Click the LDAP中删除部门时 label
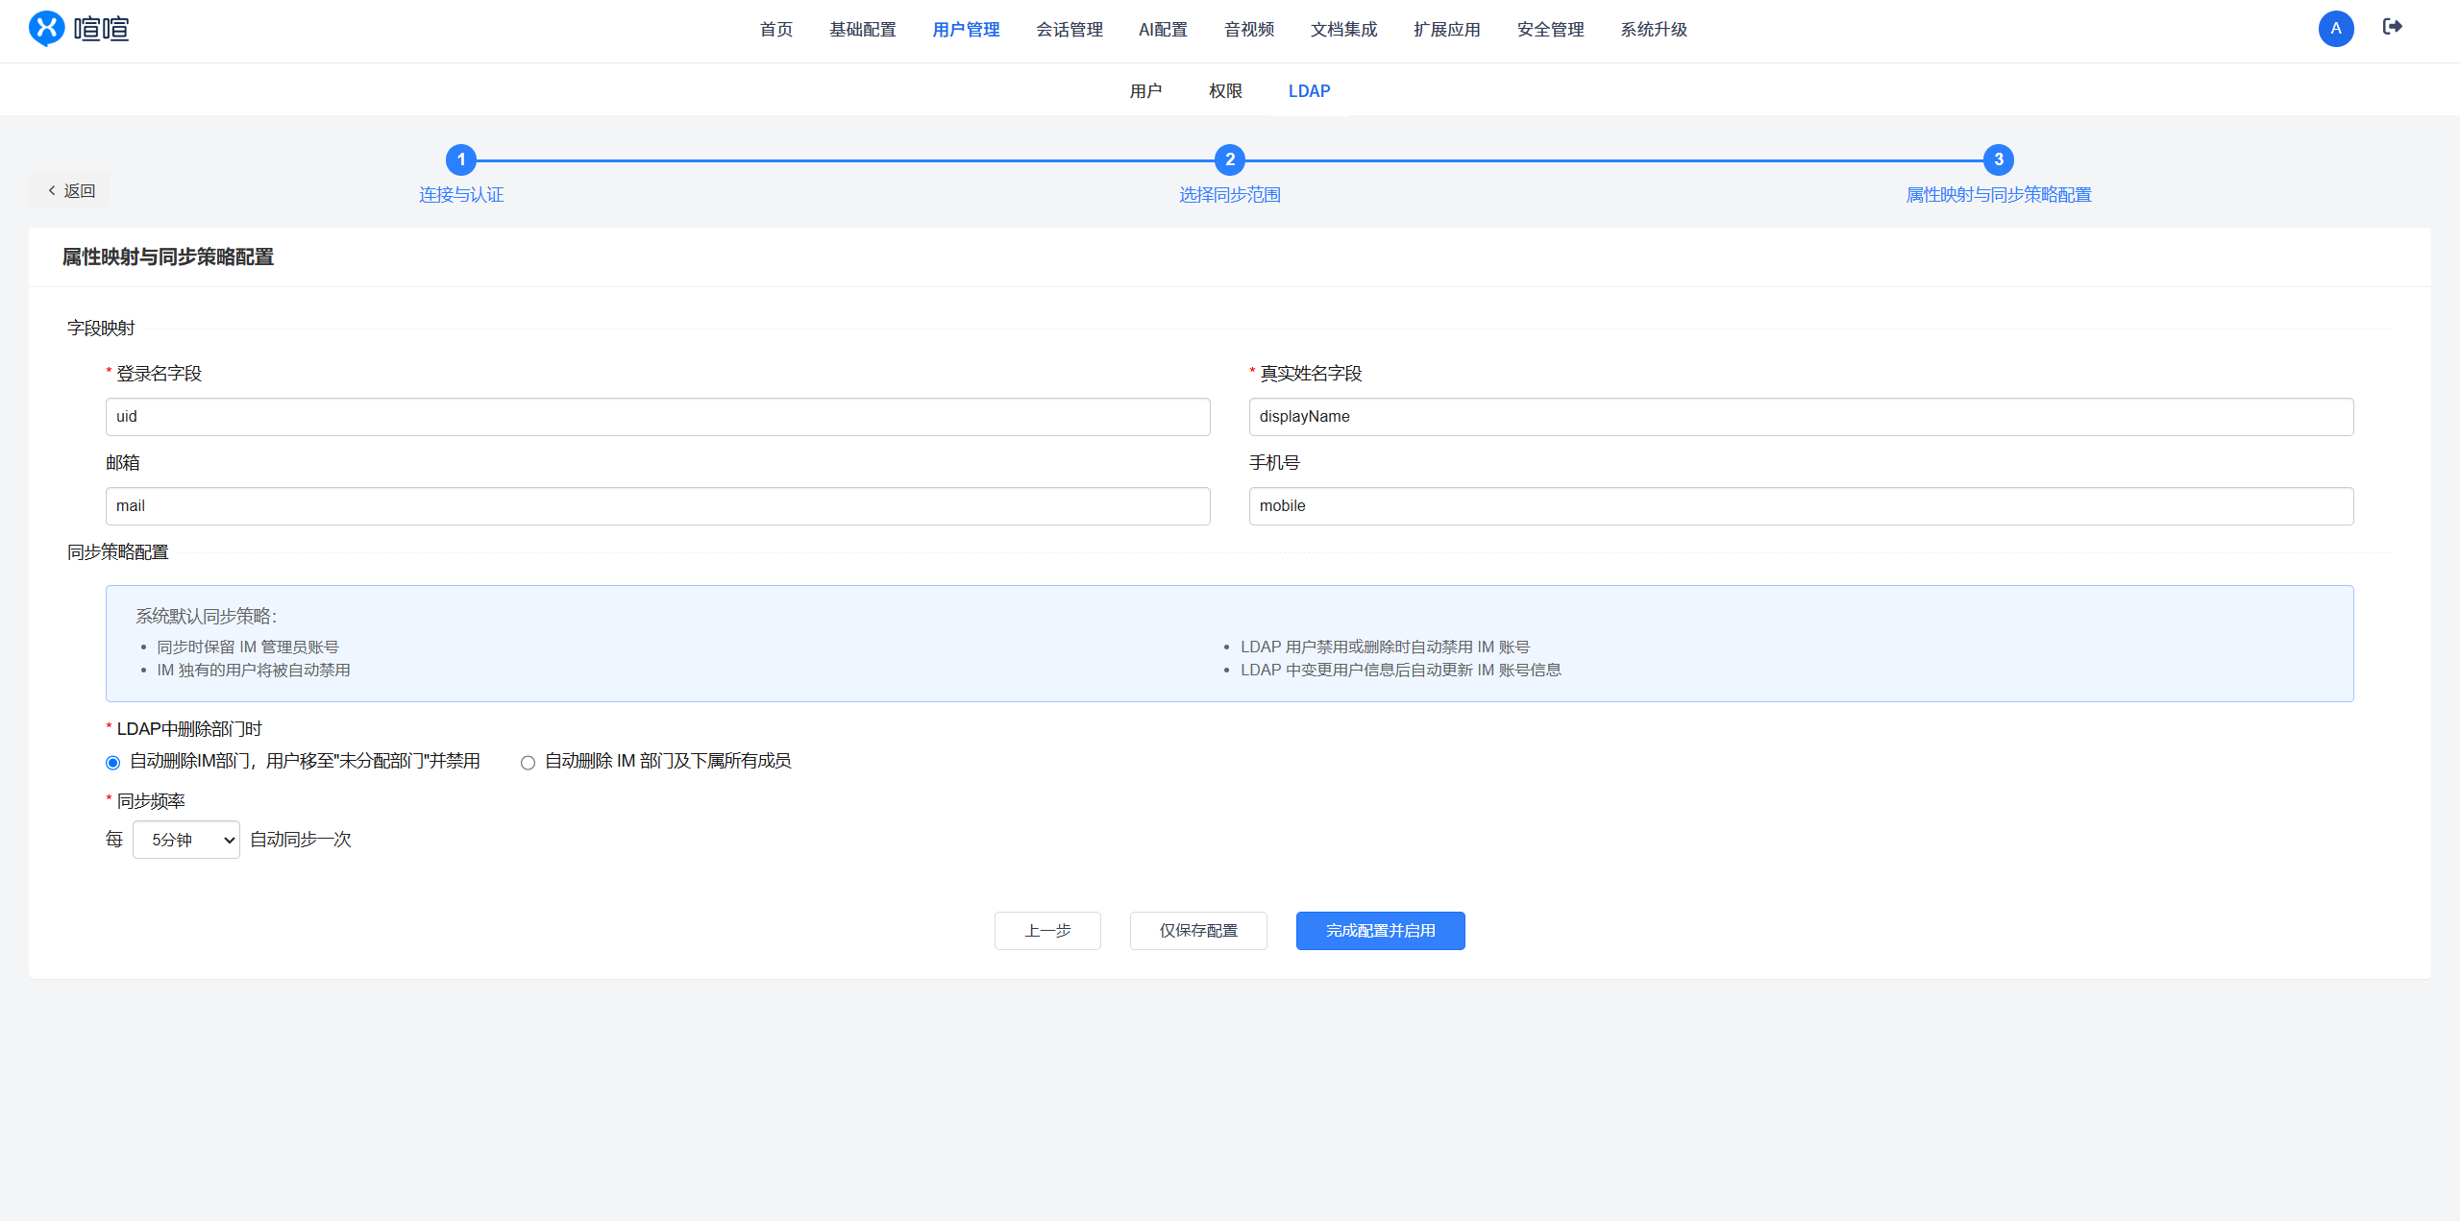 [x=189, y=729]
